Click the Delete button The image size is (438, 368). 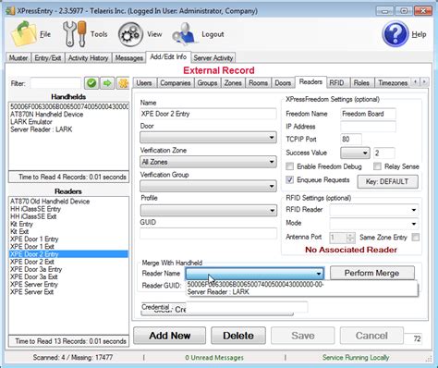coord(238,336)
